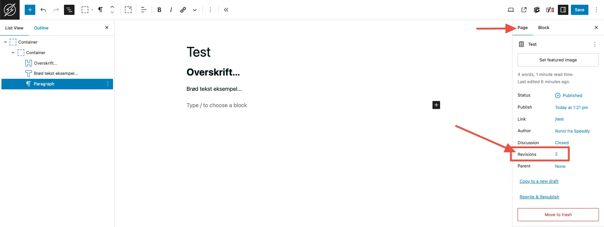Apply italic formatting

tap(171, 10)
